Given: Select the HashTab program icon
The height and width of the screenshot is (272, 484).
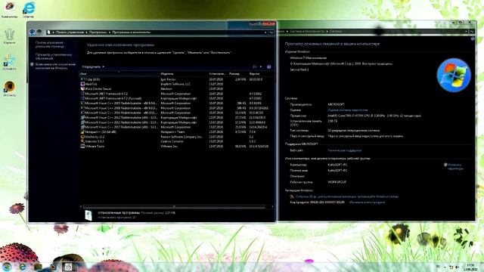Looking at the screenshot, I should pyautogui.click(x=82, y=84).
